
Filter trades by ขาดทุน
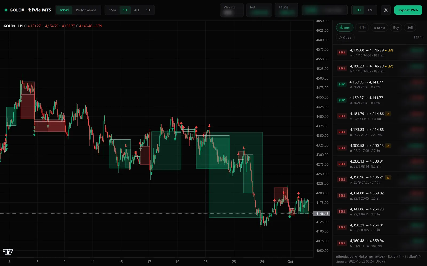(x=379, y=27)
